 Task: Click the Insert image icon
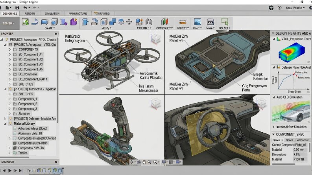pyautogui.click(x=197, y=22)
